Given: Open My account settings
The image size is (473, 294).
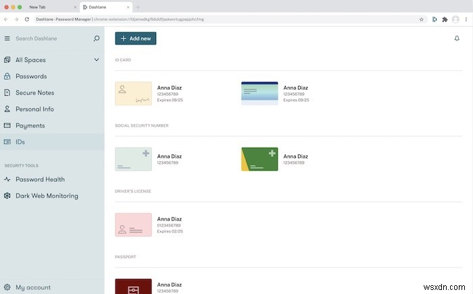Looking at the screenshot, I should pos(33,287).
